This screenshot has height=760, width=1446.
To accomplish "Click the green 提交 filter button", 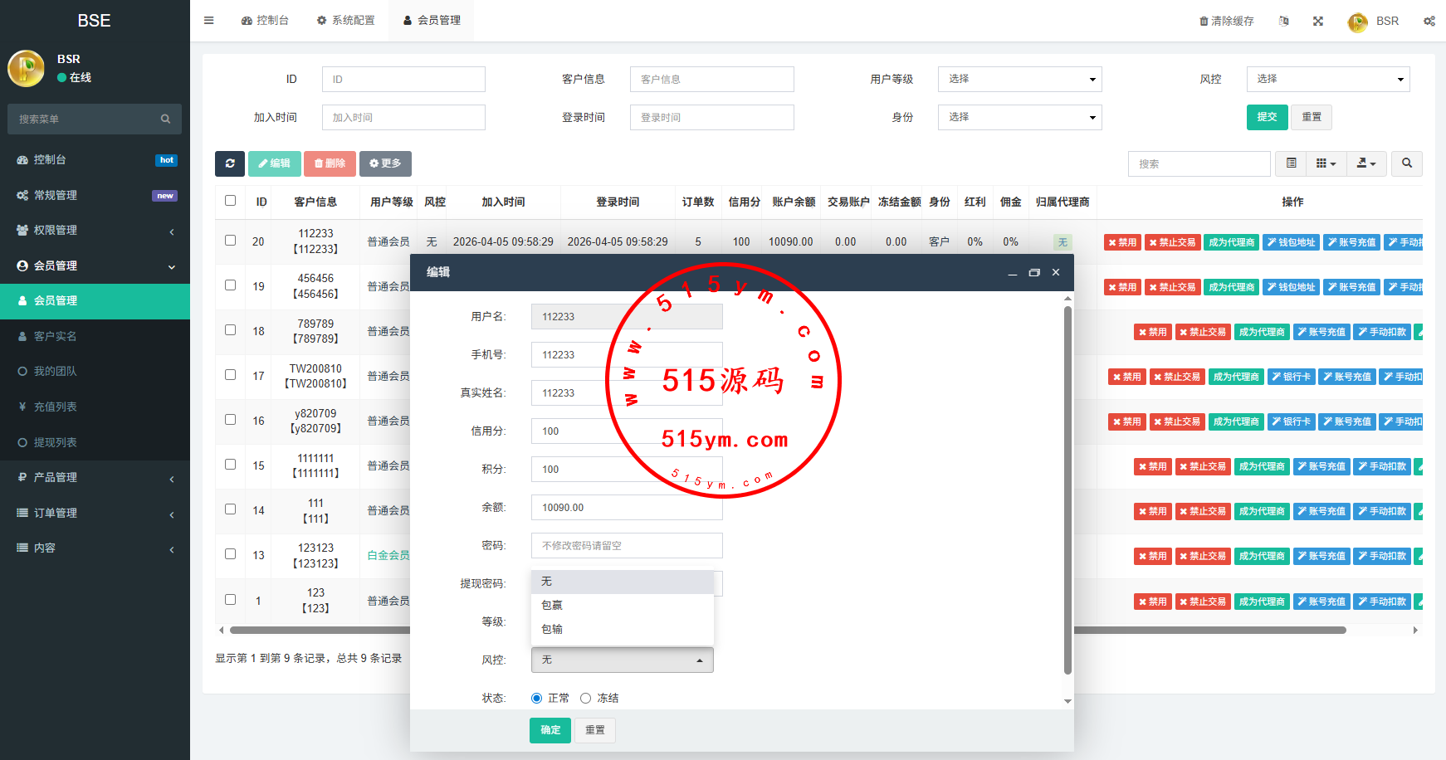I will point(1267,117).
